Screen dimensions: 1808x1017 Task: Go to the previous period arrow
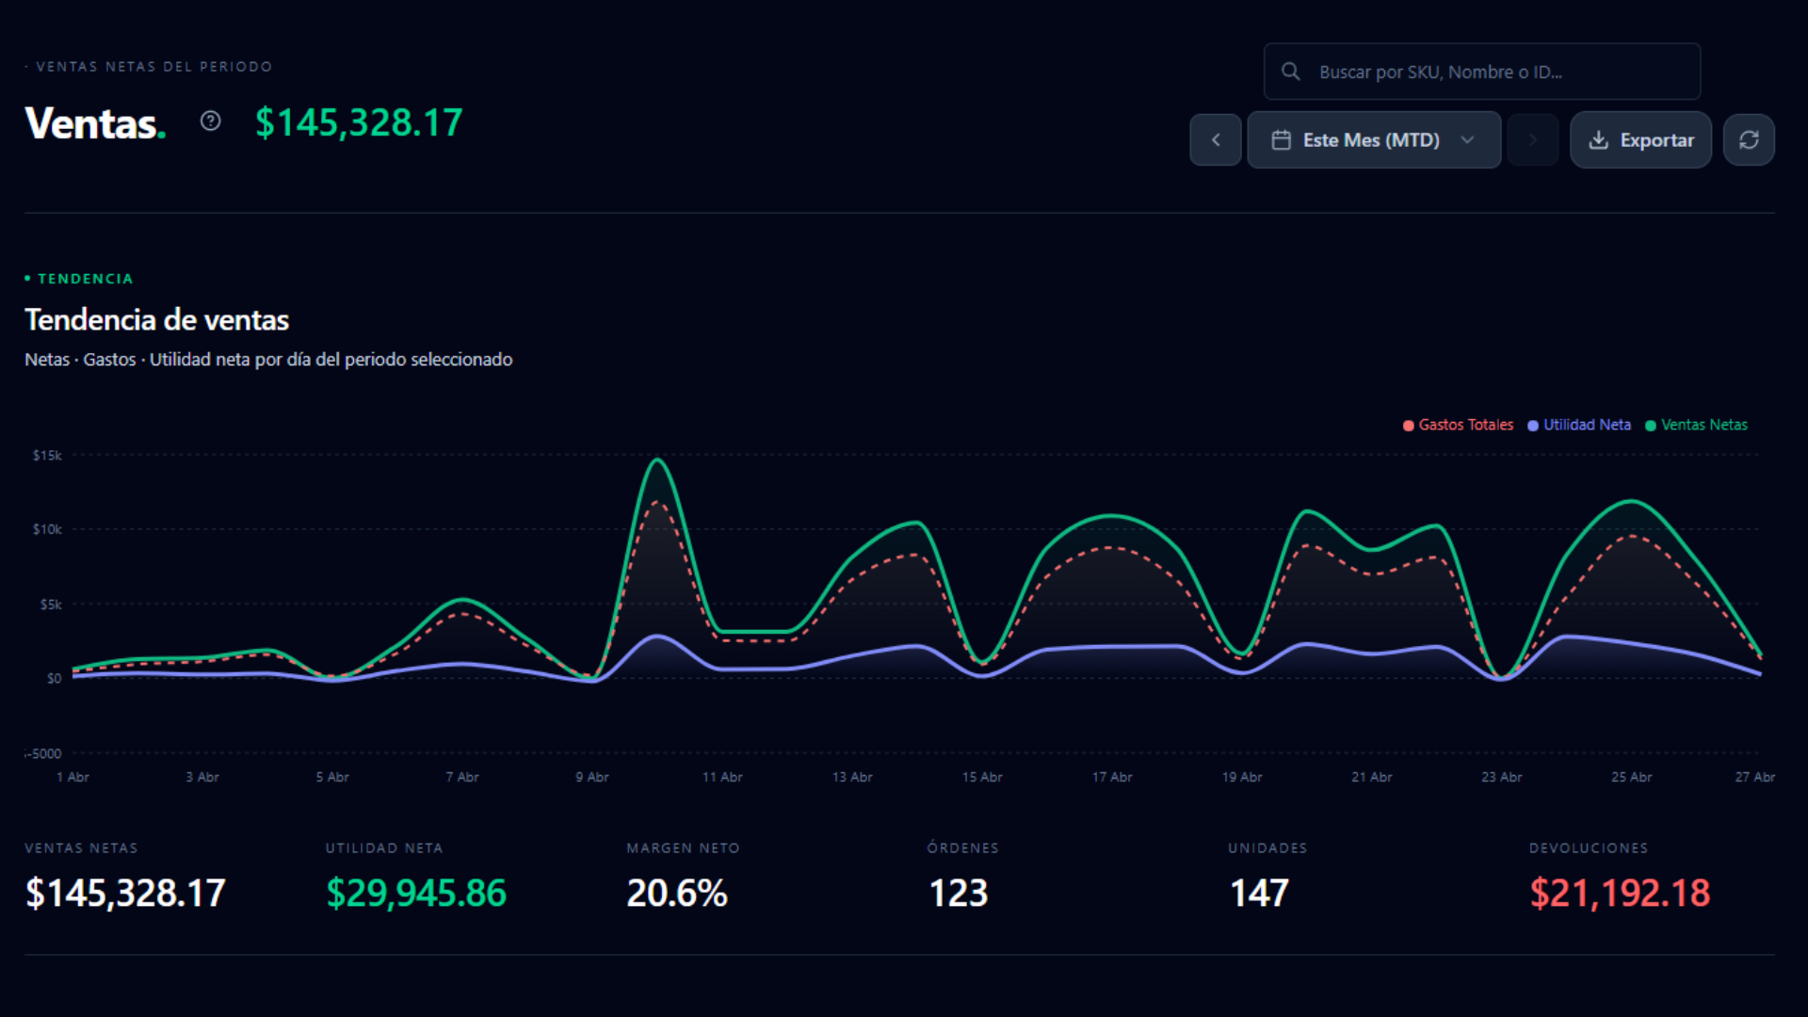(x=1216, y=140)
